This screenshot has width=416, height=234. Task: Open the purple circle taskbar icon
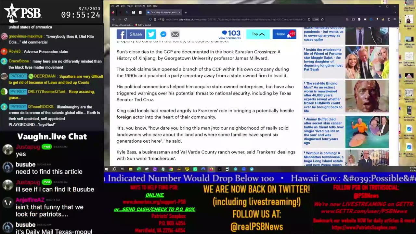tap(155, 169)
